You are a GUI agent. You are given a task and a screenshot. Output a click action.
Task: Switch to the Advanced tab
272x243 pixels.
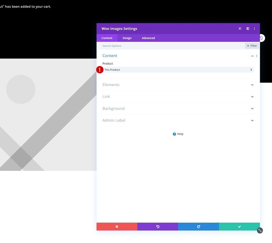(x=148, y=38)
